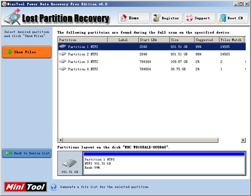Open the Boot CD button
This screenshot has width=251, height=196.
(232, 18)
